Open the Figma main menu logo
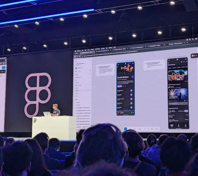Image resolution: width=198 pixels, height=176 pixels. coord(76,61)
